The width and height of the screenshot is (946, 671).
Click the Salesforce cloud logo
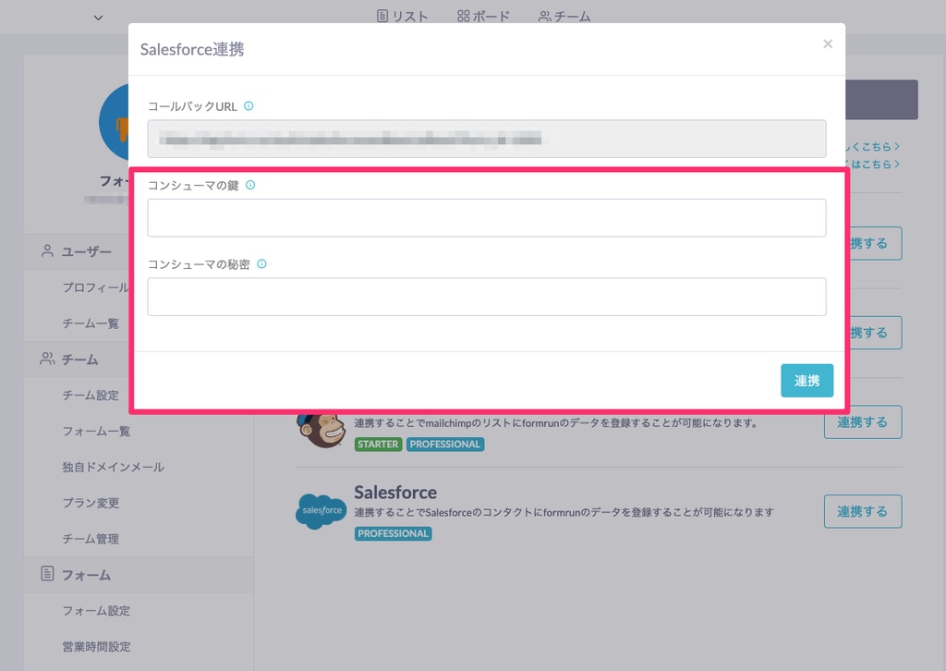click(x=321, y=510)
